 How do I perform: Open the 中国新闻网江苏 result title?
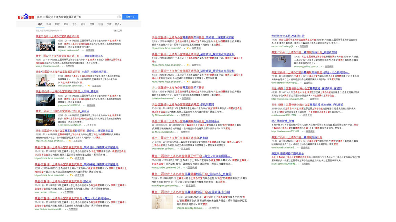(69, 56)
